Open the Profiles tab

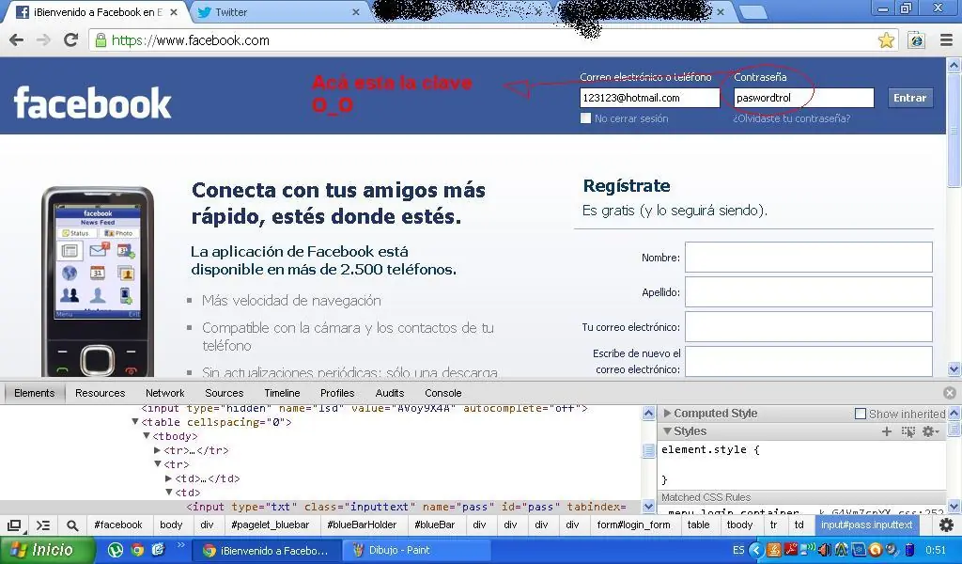pos(337,393)
